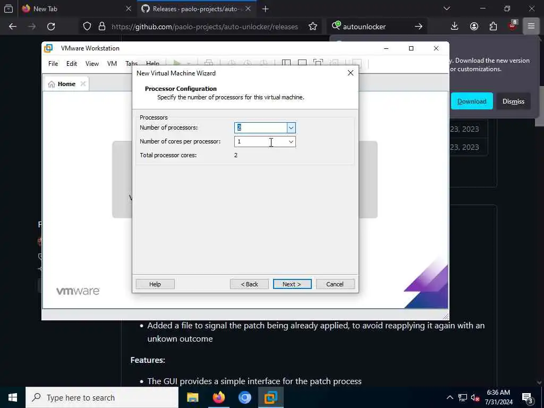The width and height of the screenshot is (544, 408).
Task: Click the VMware Workstation title bar icon
Action: pyautogui.click(x=48, y=48)
